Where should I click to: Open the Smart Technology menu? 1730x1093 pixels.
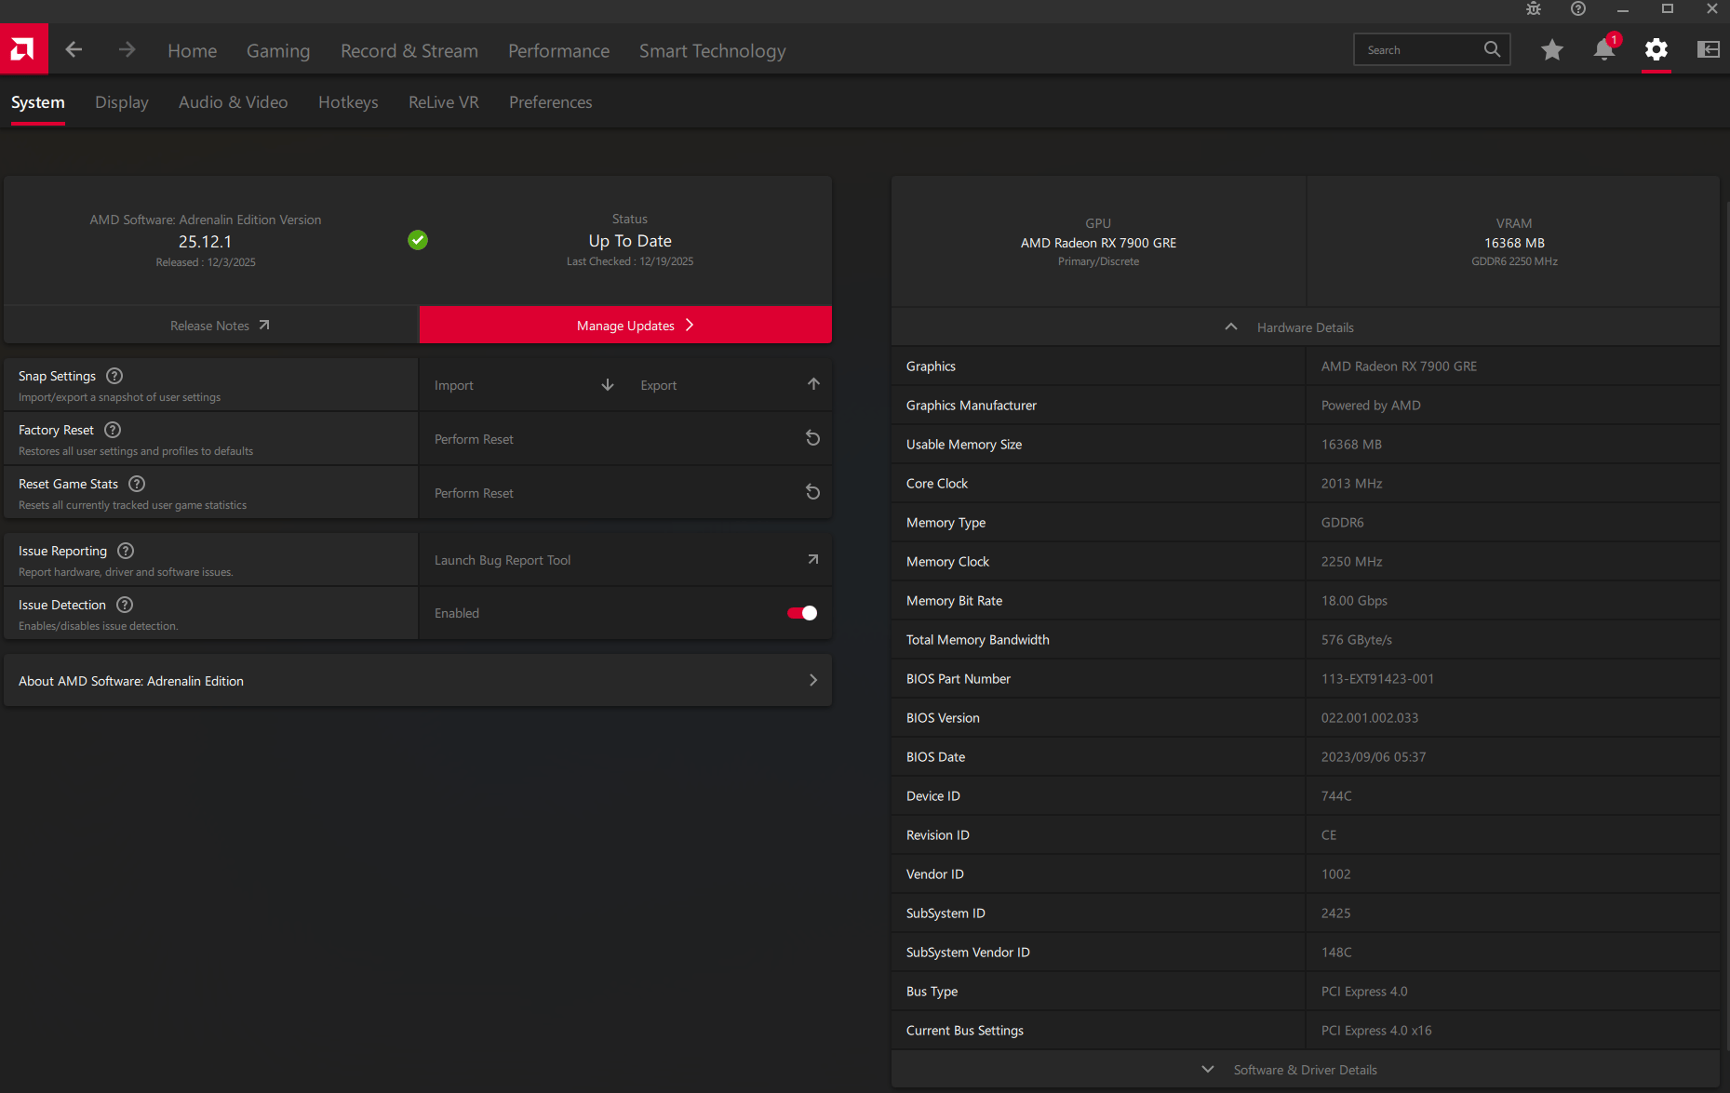pyautogui.click(x=712, y=51)
